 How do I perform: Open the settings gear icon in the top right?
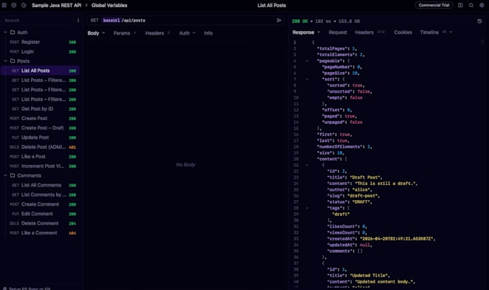coord(482,5)
